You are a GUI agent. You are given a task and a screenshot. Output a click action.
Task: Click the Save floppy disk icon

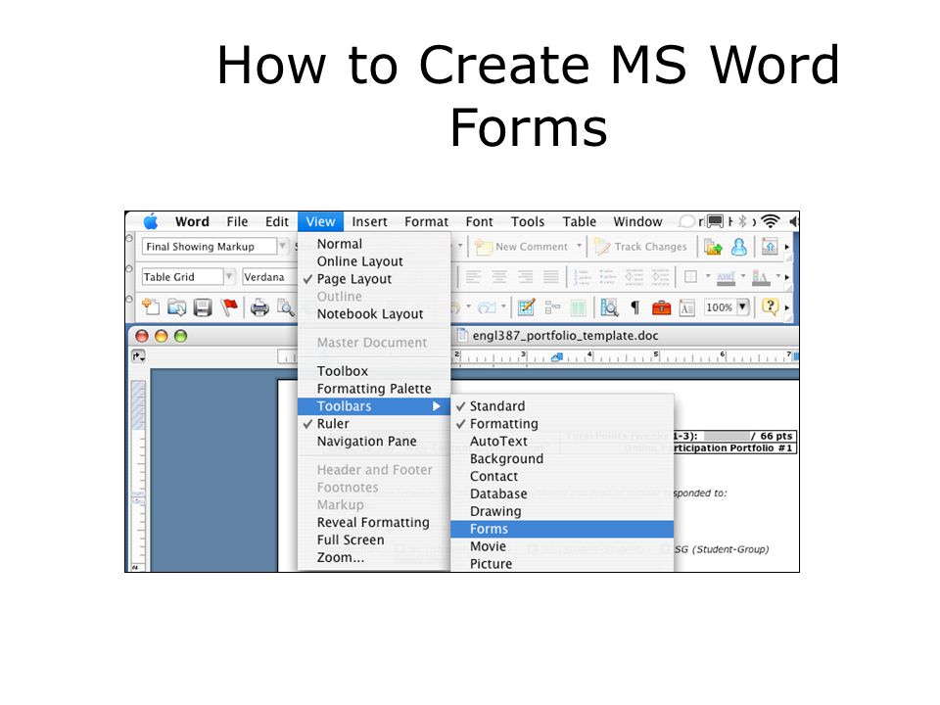[203, 307]
